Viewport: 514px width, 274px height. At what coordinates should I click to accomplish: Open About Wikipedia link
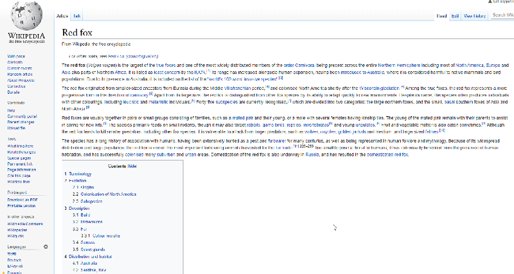tap(21, 80)
